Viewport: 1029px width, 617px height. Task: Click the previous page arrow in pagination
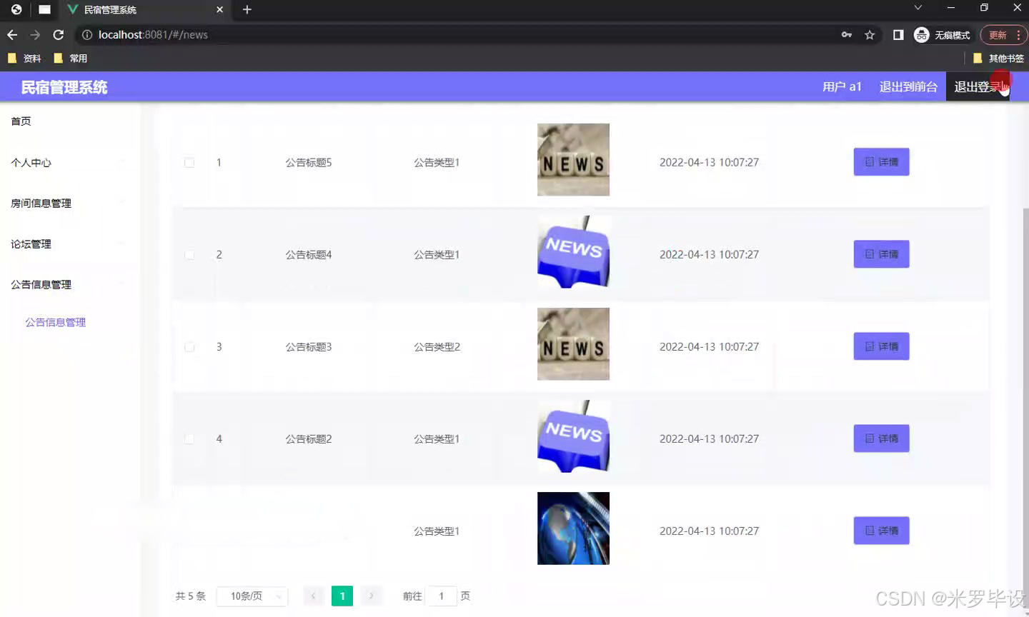pyautogui.click(x=314, y=596)
